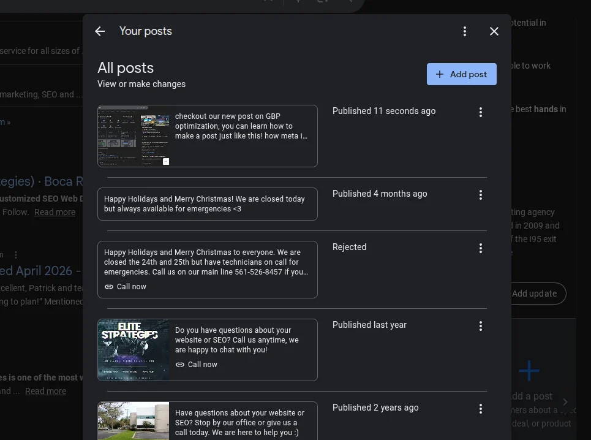The height and width of the screenshot is (440, 591).
Task: Open three-dot menu for the Rejected post
Action: [x=481, y=248]
